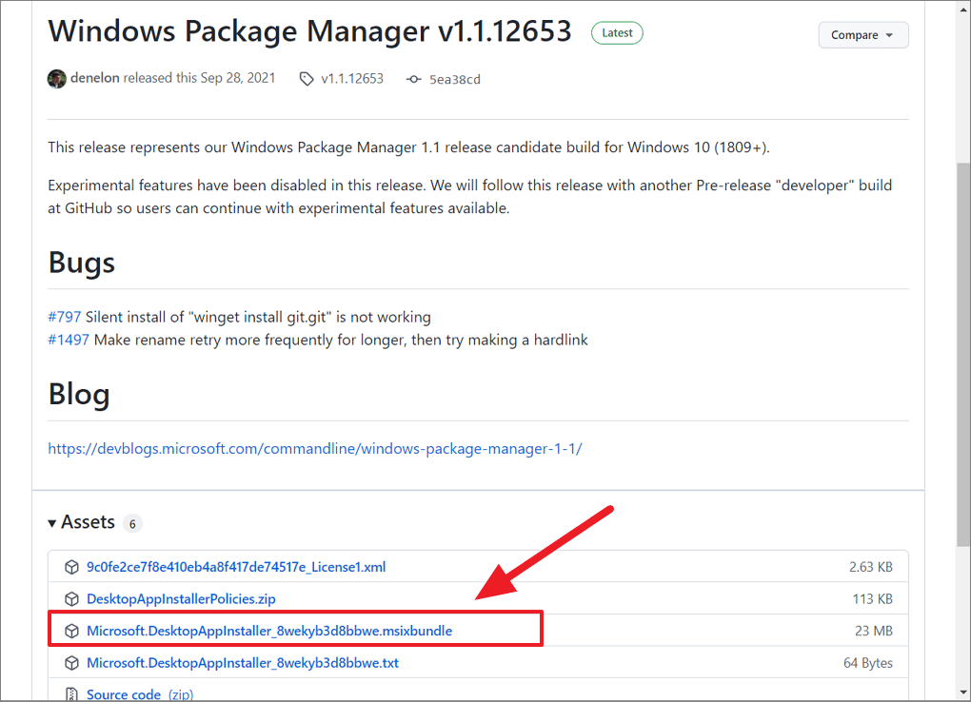Click the package icon beside the 64 Bytes txt asset

tap(71, 662)
